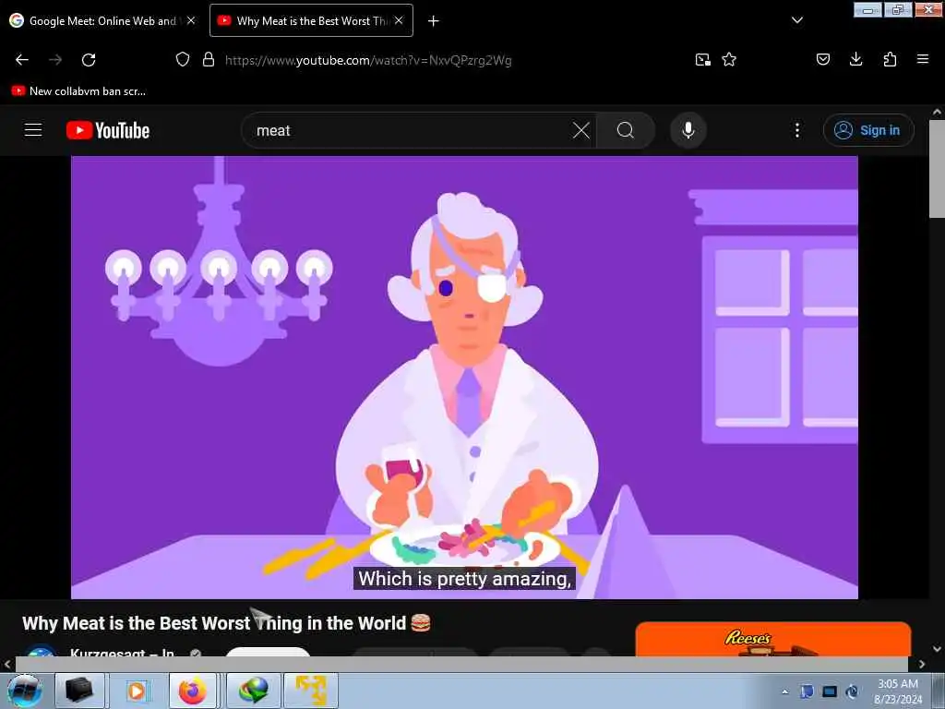
Task: Click the flag action center tray icon
Action: tap(807, 691)
